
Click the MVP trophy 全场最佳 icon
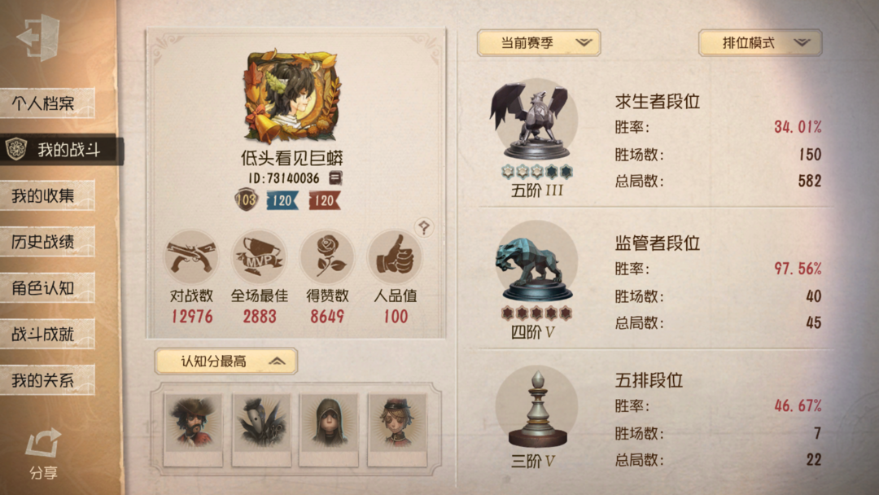point(259,257)
